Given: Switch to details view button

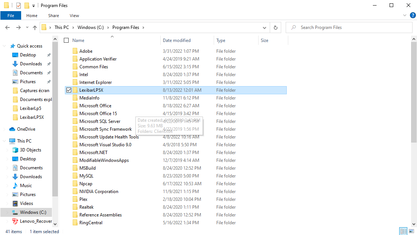Looking at the screenshot, I should pos(403,231).
